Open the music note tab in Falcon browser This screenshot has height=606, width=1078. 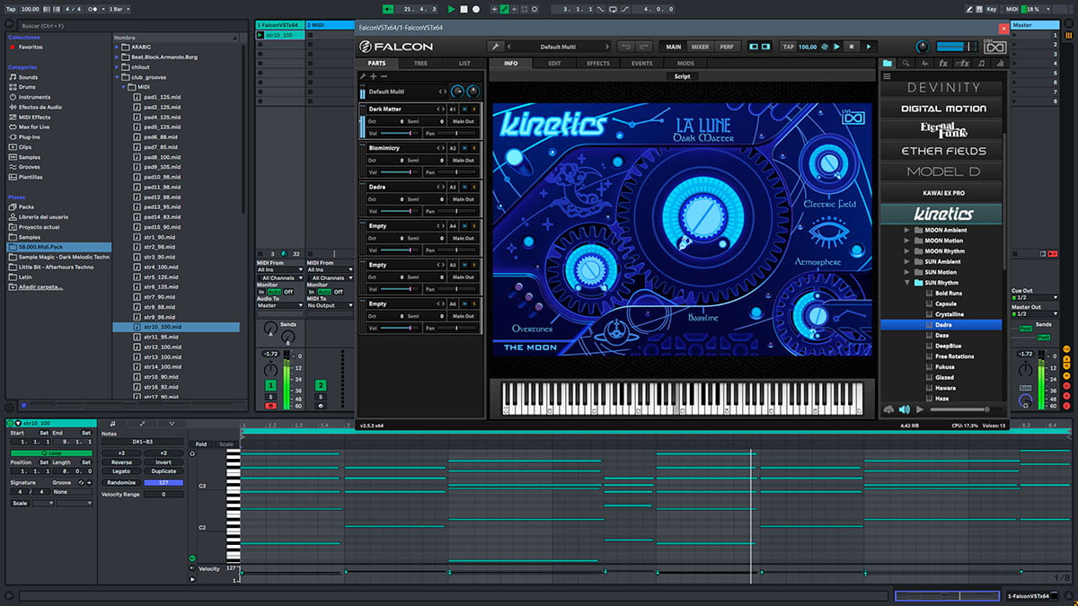[x=982, y=64]
